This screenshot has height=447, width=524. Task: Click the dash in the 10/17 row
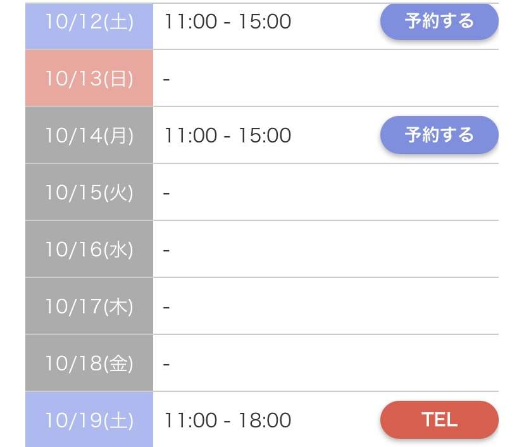tap(166, 307)
